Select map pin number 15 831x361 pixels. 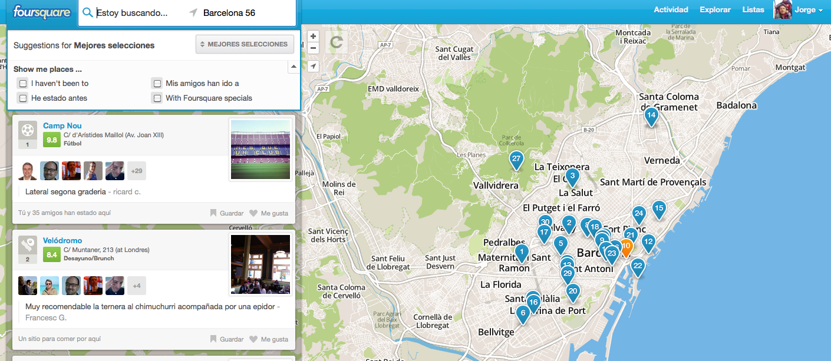pos(659,208)
